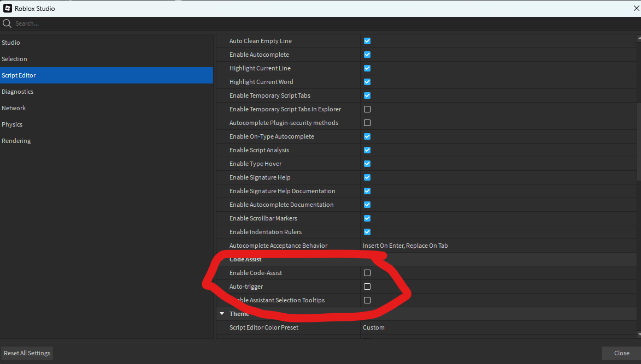This screenshot has width=641, height=364.
Task: Toggle Enable Indentation Rulers checkbox
Action: pyautogui.click(x=367, y=232)
